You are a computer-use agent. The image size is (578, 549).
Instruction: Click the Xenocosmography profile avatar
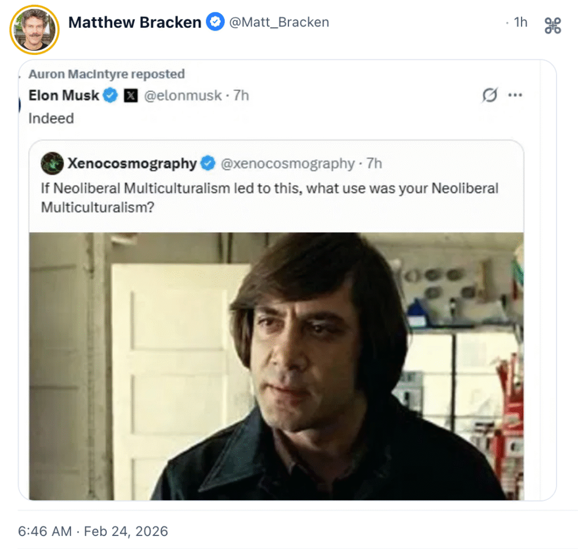52,164
